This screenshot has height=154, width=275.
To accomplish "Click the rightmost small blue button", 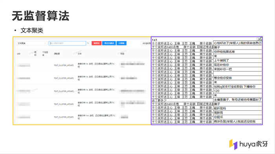I will [x=121, y=43].
